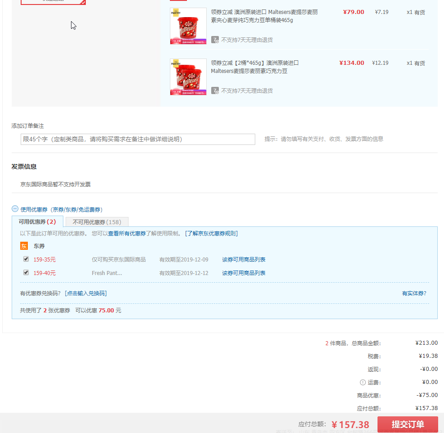This screenshot has width=444, height=433.
Task: Click the ¥7.19 tax value for first product
Action: click(382, 12)
